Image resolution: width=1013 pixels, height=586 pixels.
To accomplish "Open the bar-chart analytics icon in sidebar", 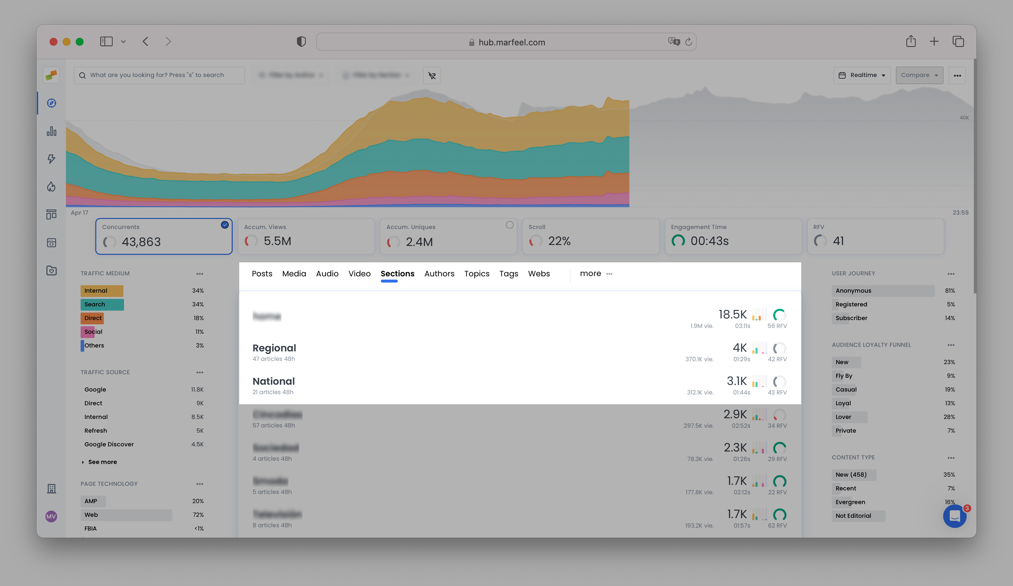I will 52,131.
